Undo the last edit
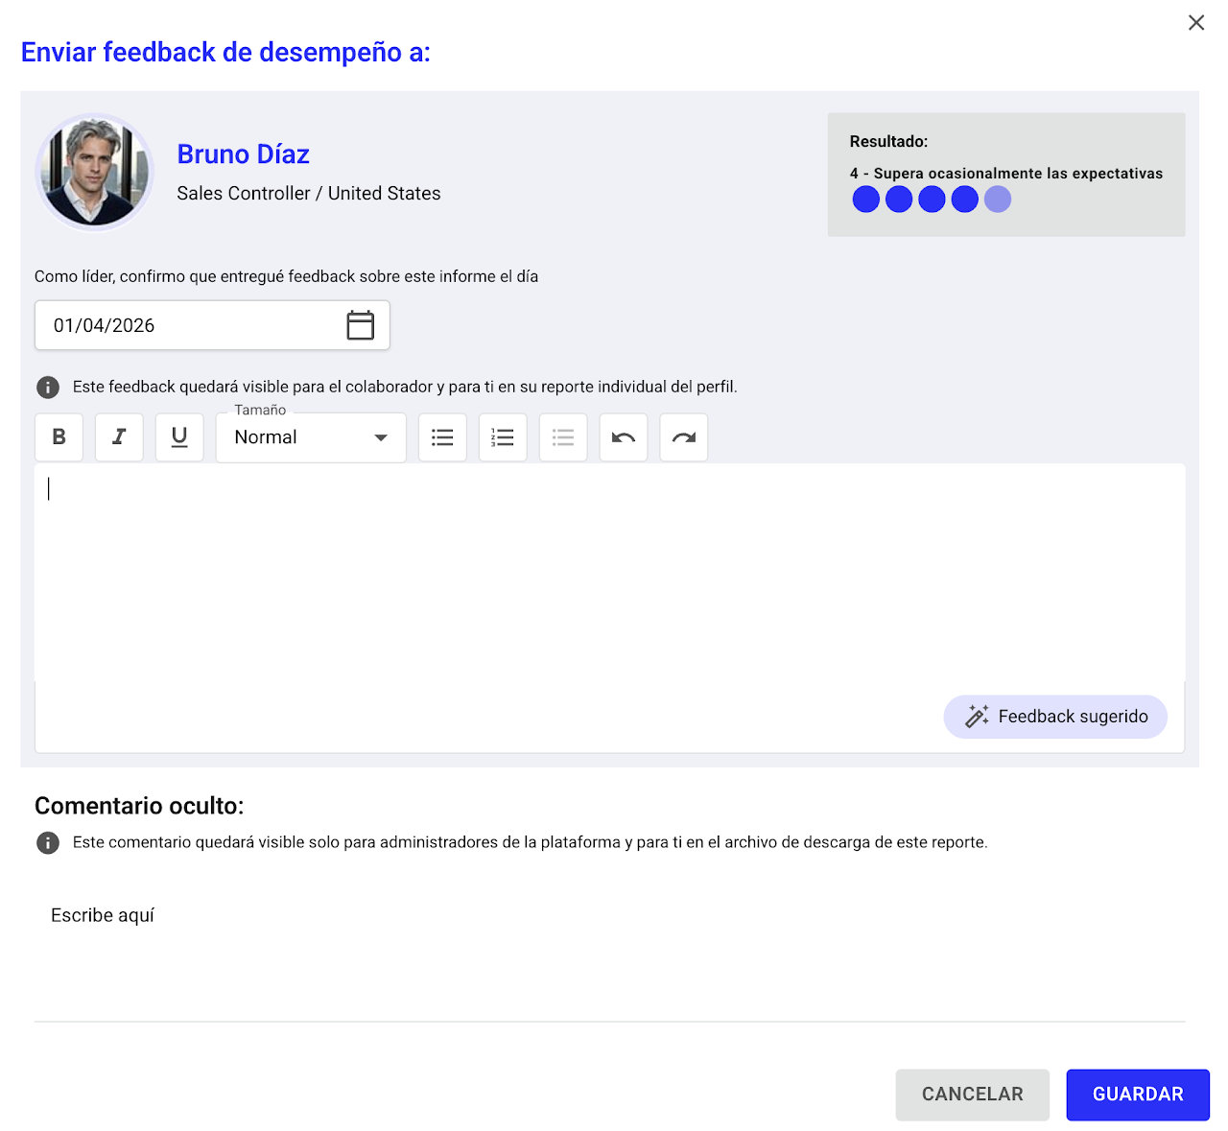Screen dimensions: 1228x1131 pyautogui.click(x=624, y=437)
